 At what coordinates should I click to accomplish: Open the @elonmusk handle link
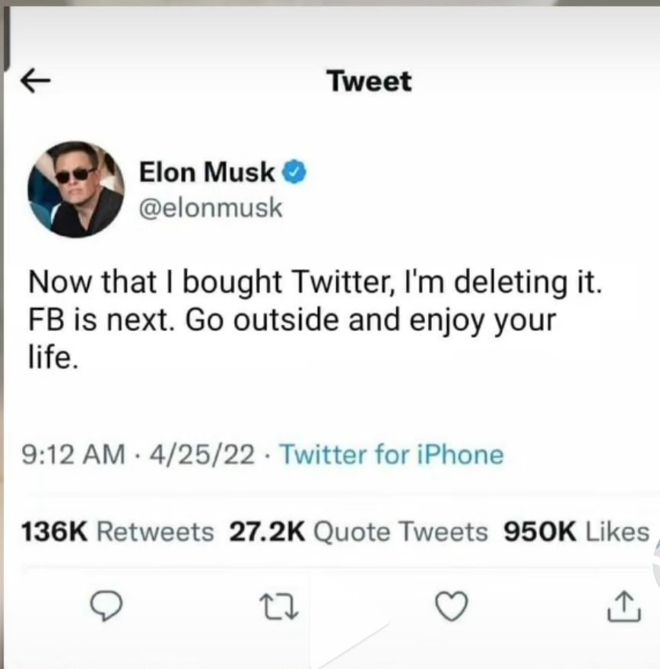coord(210,208)
